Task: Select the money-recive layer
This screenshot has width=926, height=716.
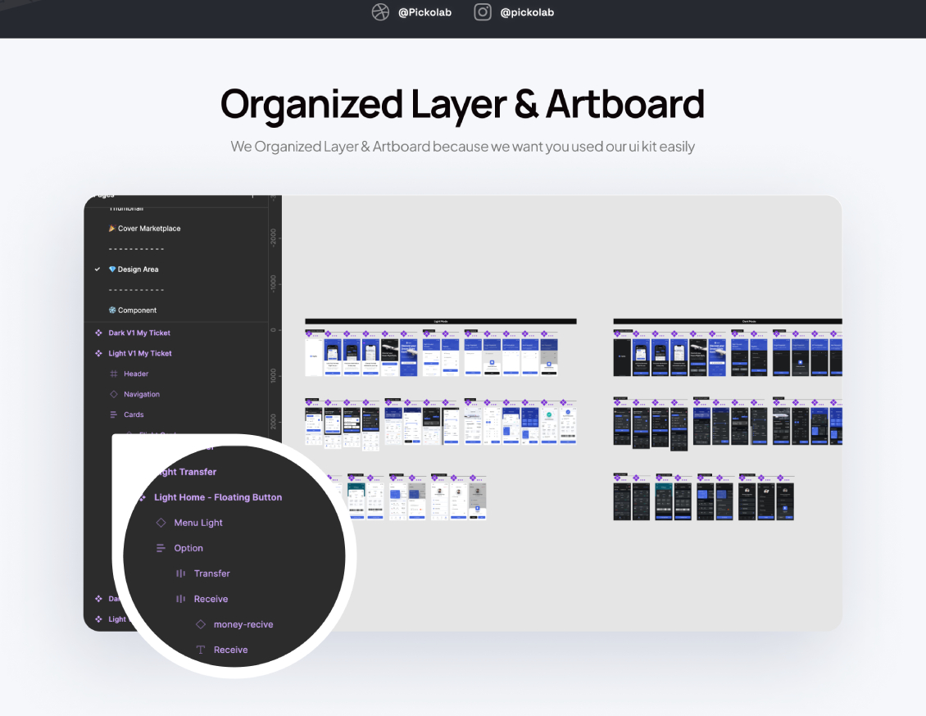Action: [x=243, y=624]
